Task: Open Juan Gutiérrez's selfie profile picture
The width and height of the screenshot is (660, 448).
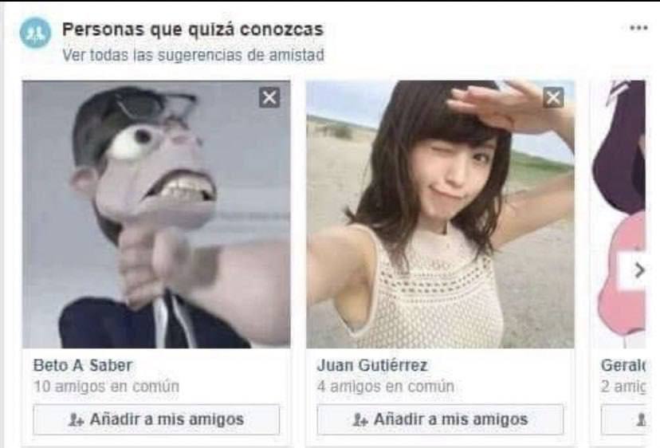Action: [x=440, y=214]
